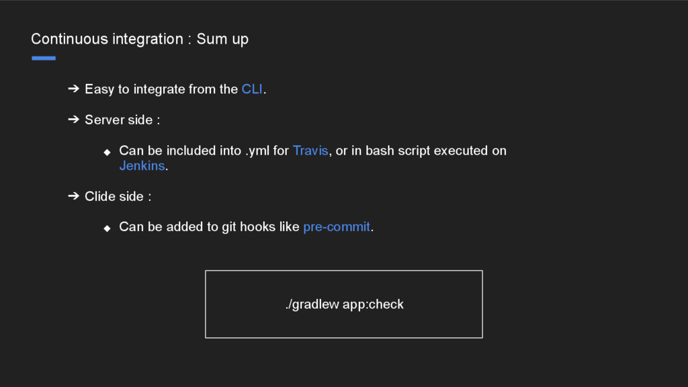Screen dimensions: 688x387
Task: Click the arrow bullet before 'Easy to integrate'
Action: click(x=74, y=89)
